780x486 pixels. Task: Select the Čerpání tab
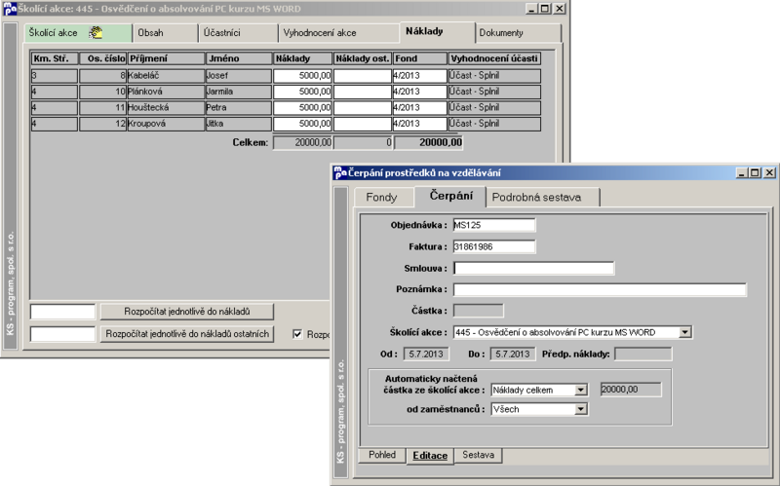(x=450, y=196)
